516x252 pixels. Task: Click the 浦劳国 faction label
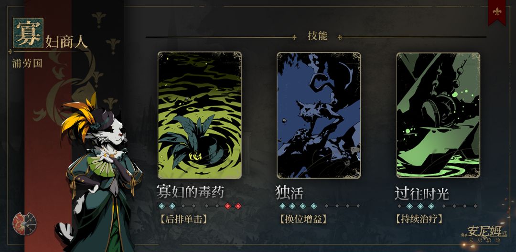coord(27,63)
